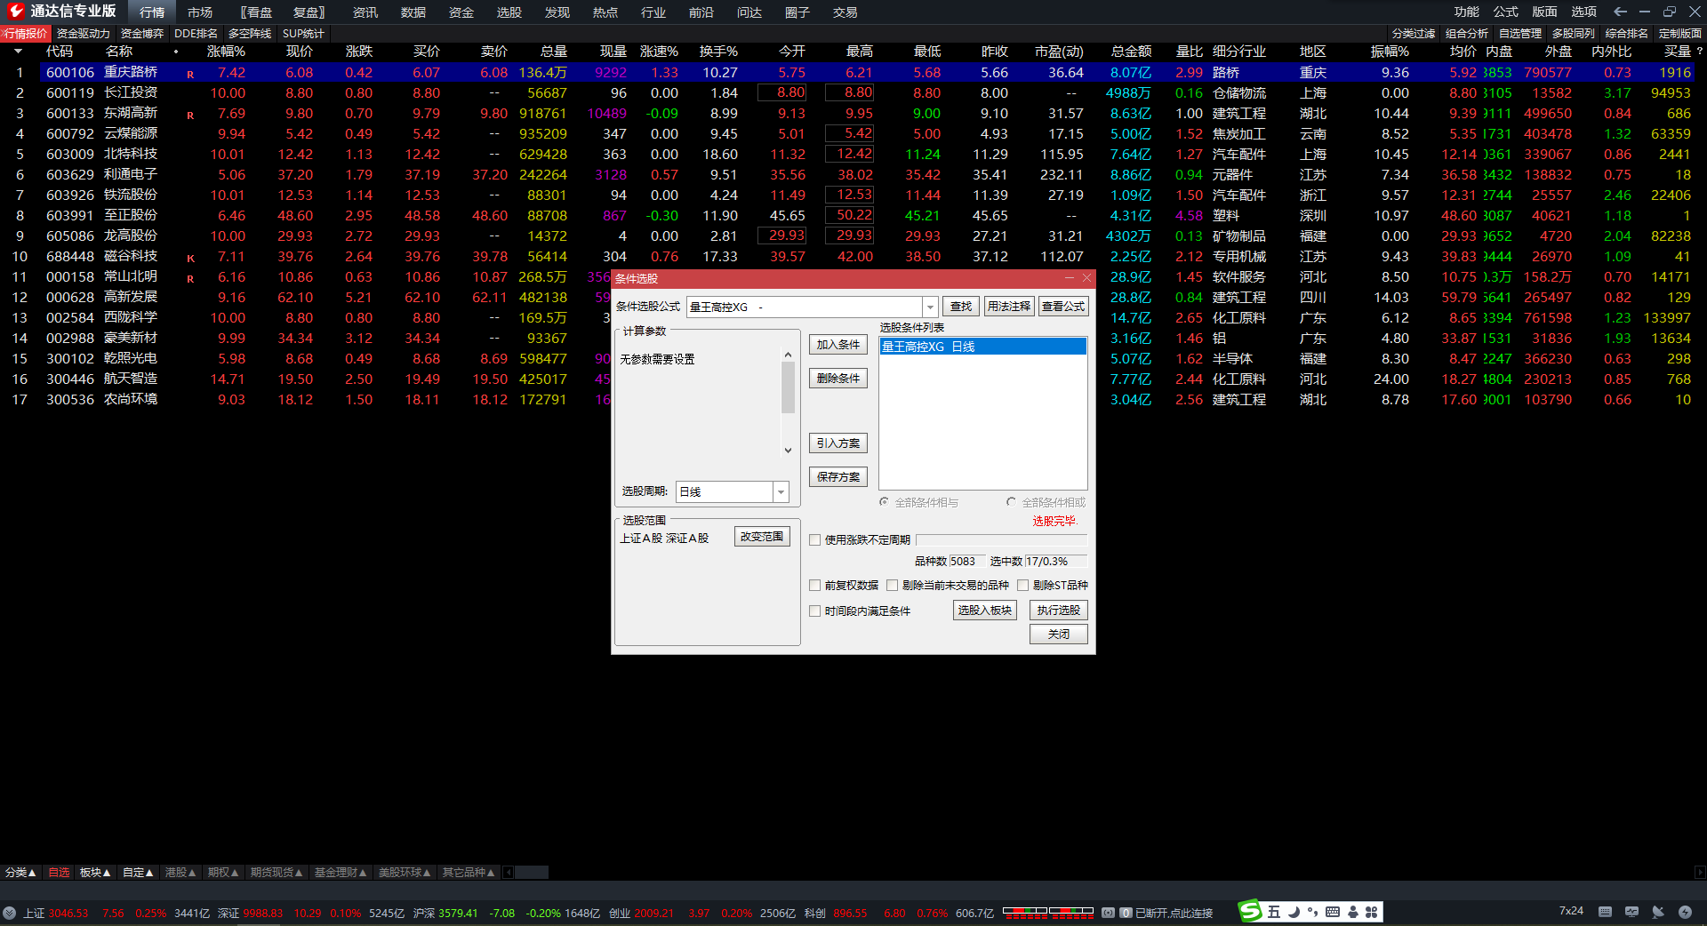This screenshot has height=926, width=1707.
Task: Click the keyboard icon left of monitor icon
Action: tap(1605, 912)
